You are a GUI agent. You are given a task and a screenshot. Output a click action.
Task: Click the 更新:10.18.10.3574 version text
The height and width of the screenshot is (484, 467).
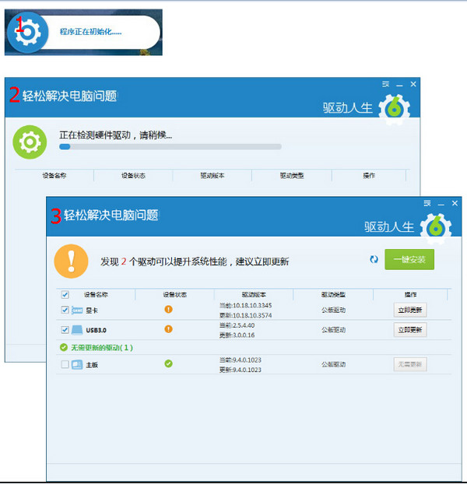[246, 315]
